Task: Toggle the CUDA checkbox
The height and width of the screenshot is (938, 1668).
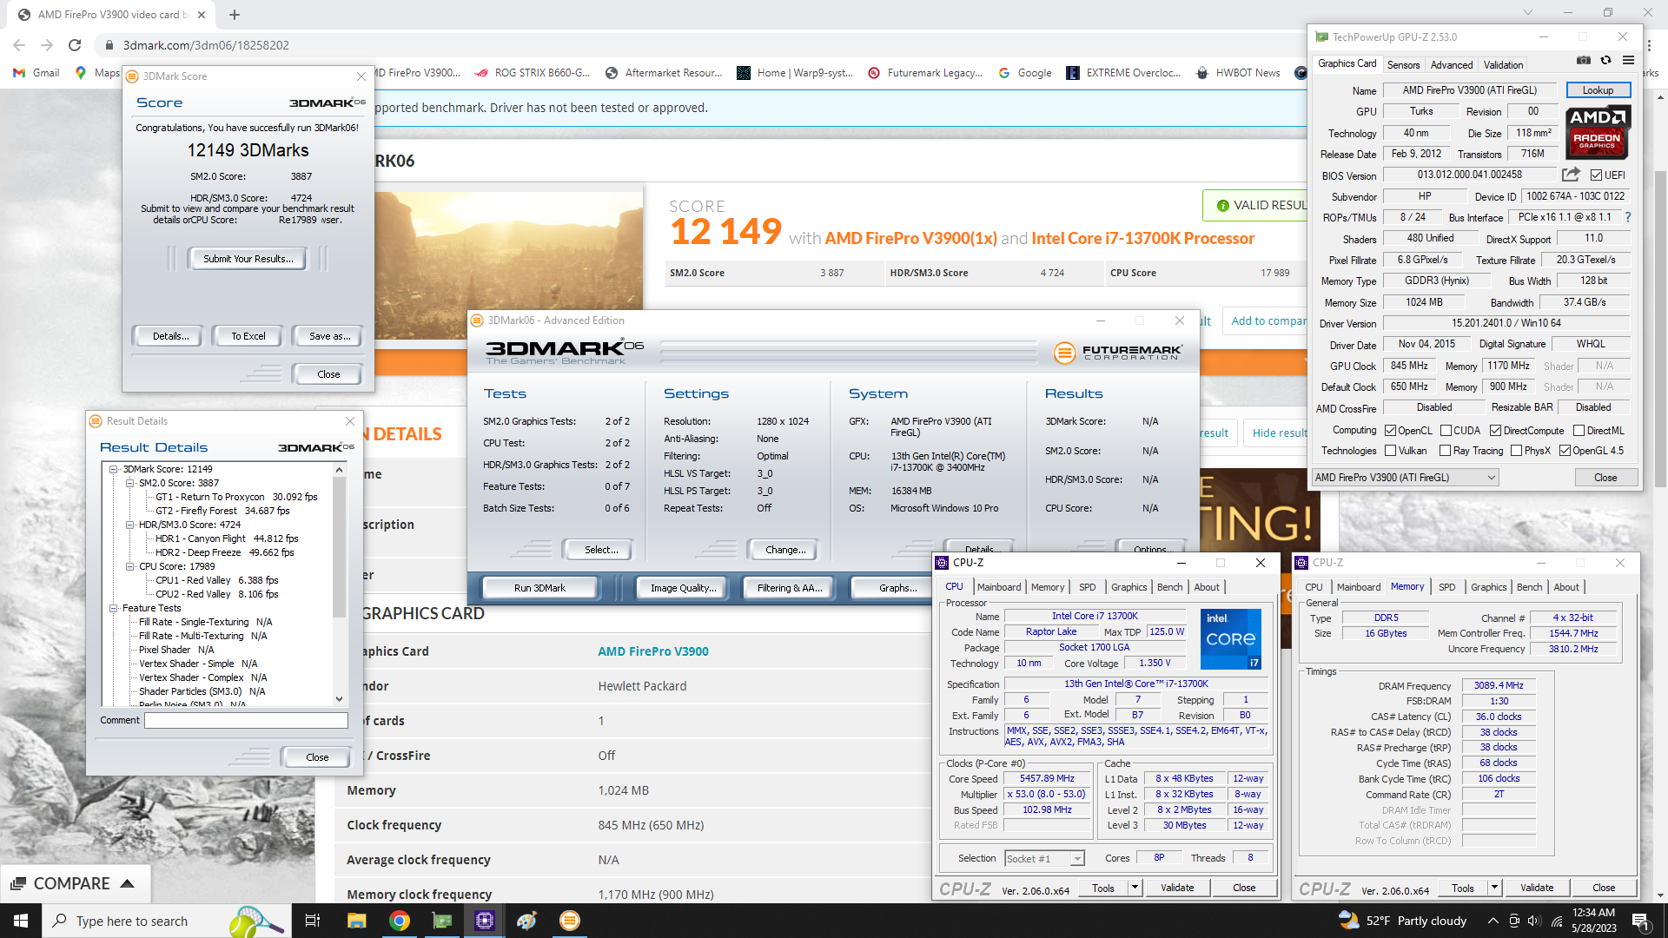Action: (x=1446, y=431)
